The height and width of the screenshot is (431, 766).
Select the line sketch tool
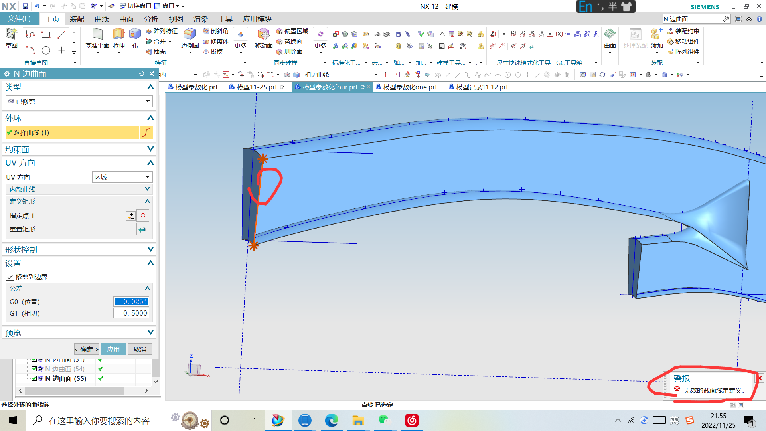tap(61, 35)
